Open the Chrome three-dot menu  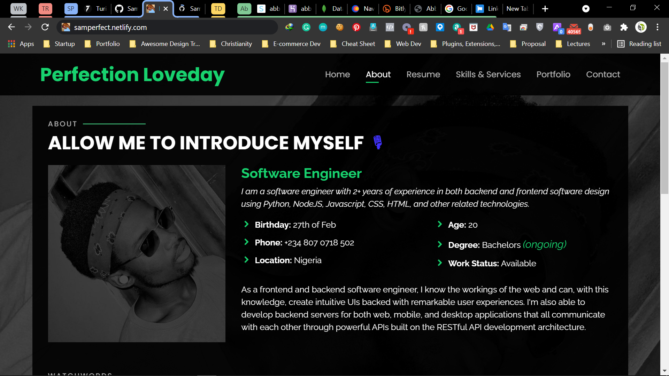658,27
